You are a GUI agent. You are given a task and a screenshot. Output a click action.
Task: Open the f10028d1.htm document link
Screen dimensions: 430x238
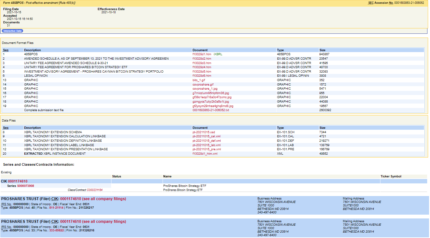click(x=202, y=54)
